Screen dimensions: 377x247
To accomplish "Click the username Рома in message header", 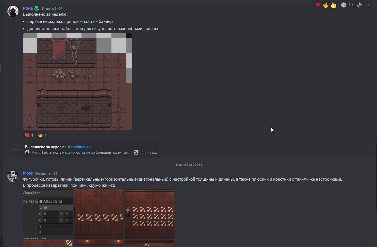I will (x=28, y=8).
